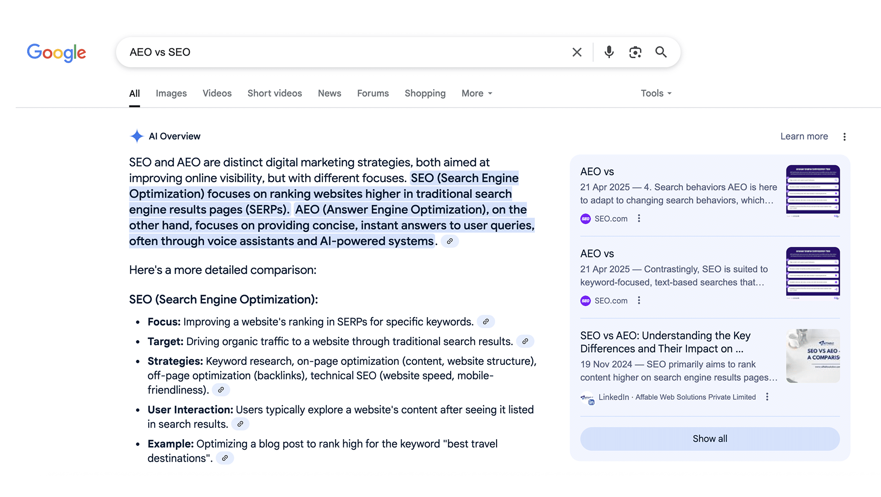Viewport: 881px width, 497px height.
Task: Click the Google logo
Action: [x=56, y=53]
